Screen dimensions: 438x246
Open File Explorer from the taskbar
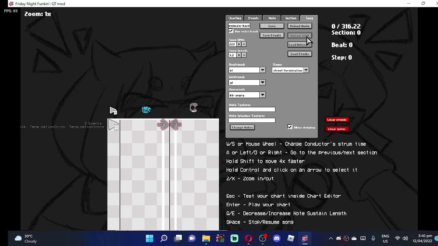[x=206, y=238]
